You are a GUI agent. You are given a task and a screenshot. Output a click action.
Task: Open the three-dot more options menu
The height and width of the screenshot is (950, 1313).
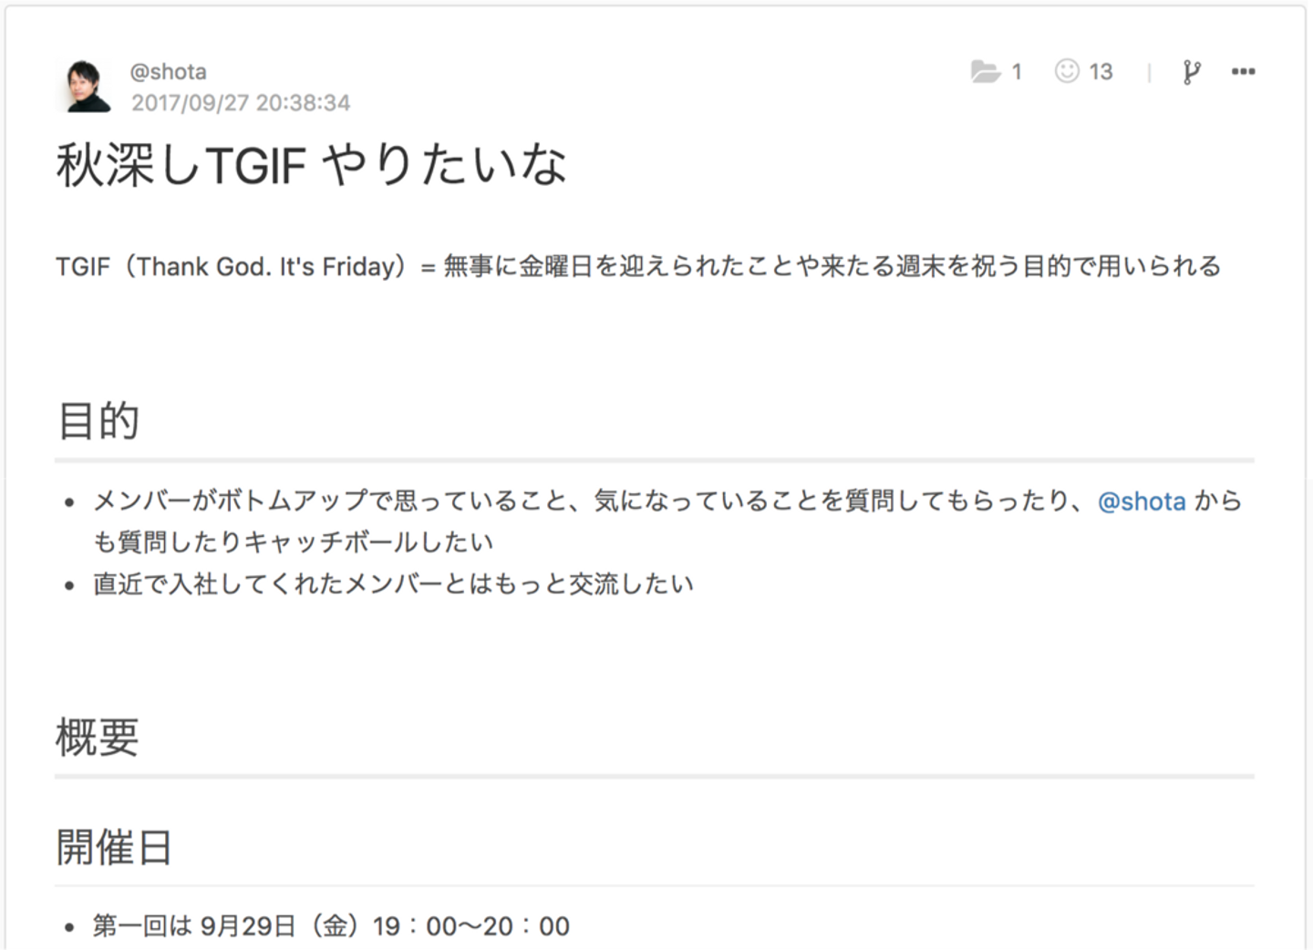click(1243, 71)
